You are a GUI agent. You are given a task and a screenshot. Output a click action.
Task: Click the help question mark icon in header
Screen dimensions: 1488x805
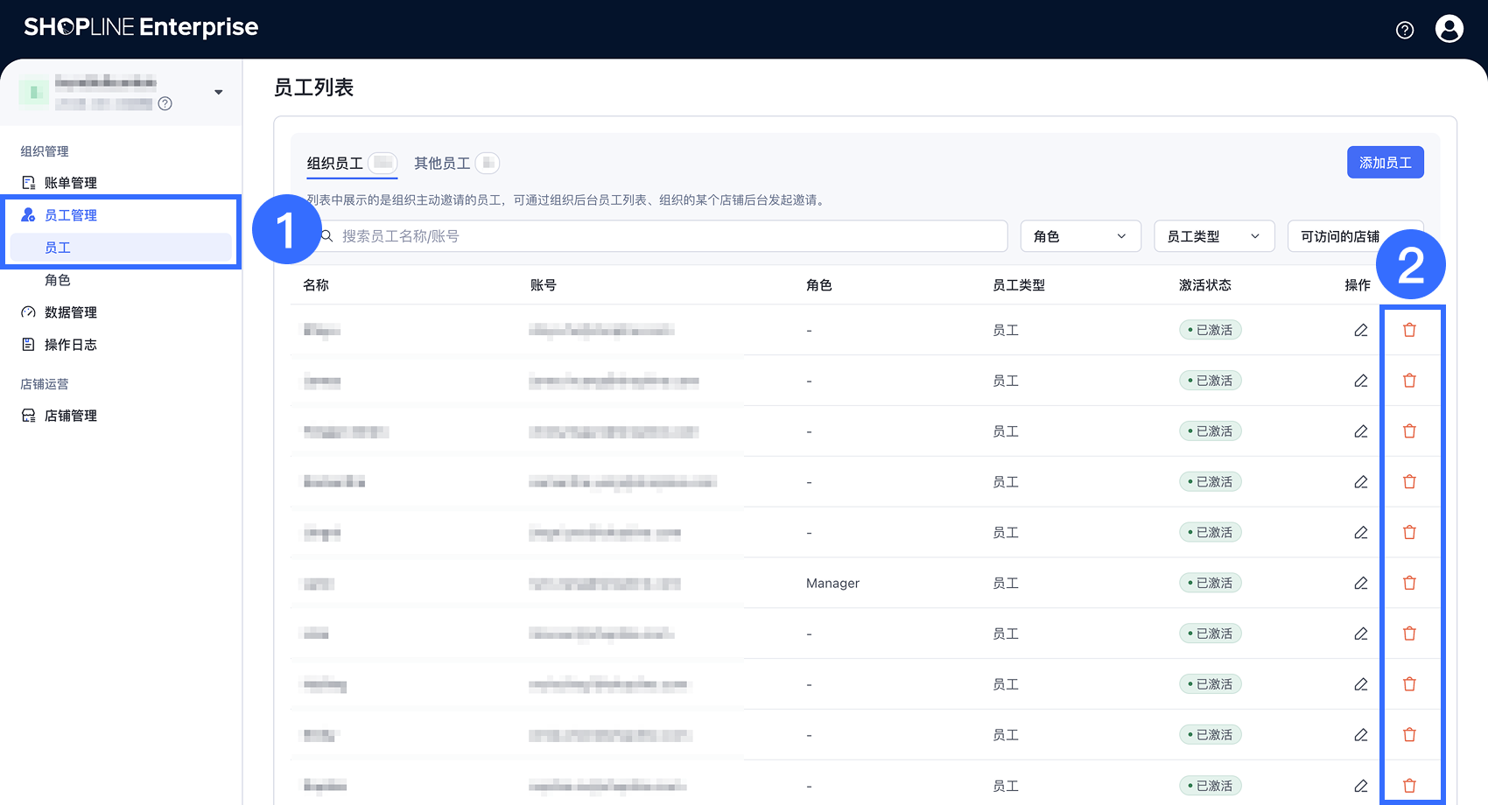[x=1404, y=31]
